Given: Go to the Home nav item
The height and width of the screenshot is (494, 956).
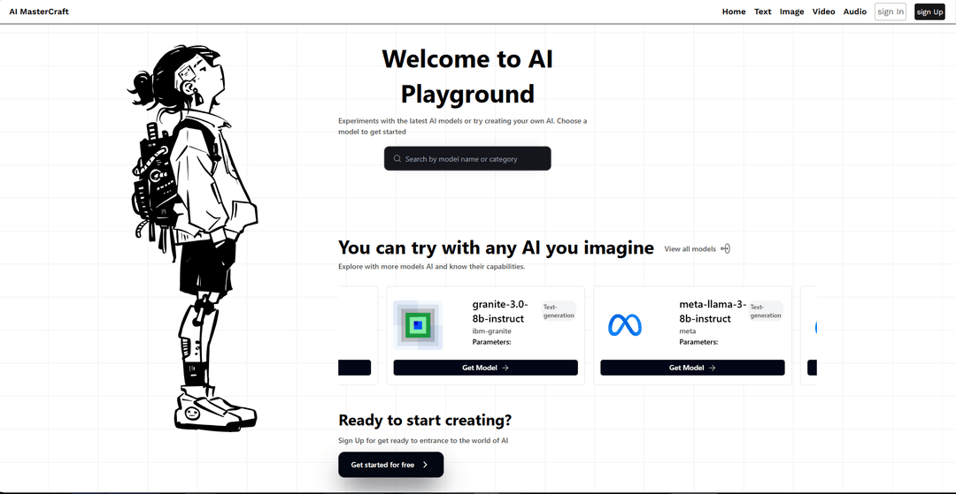Looking at the screenshot, I should (x=734, y=11).
